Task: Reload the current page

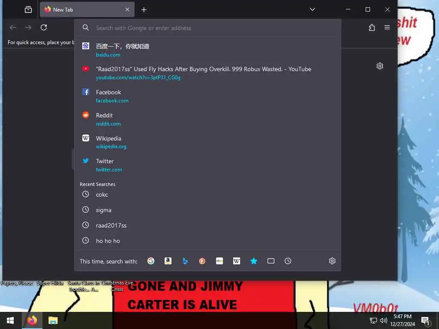Action: pos(44,27)
